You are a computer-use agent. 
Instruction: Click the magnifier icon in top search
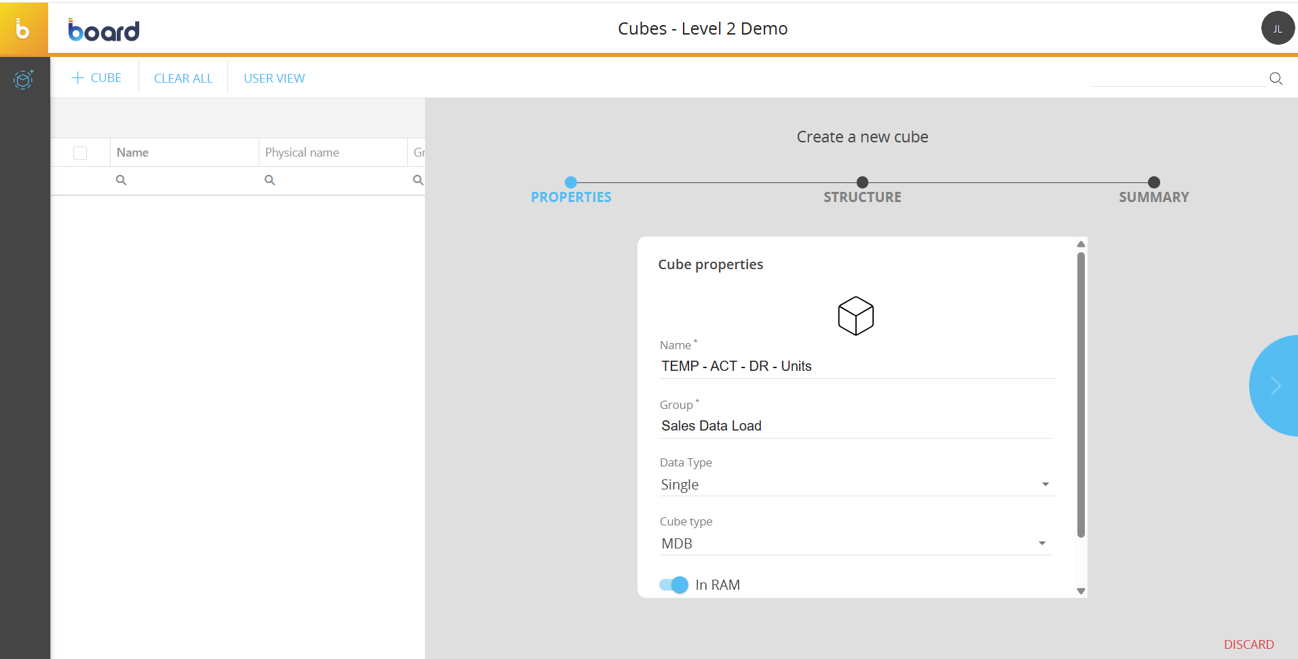1276,79
